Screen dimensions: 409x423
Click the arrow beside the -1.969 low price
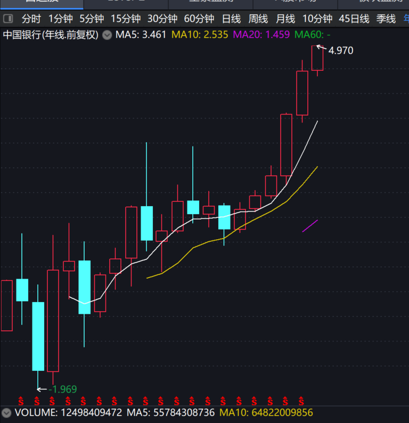(x=42, y=389)
